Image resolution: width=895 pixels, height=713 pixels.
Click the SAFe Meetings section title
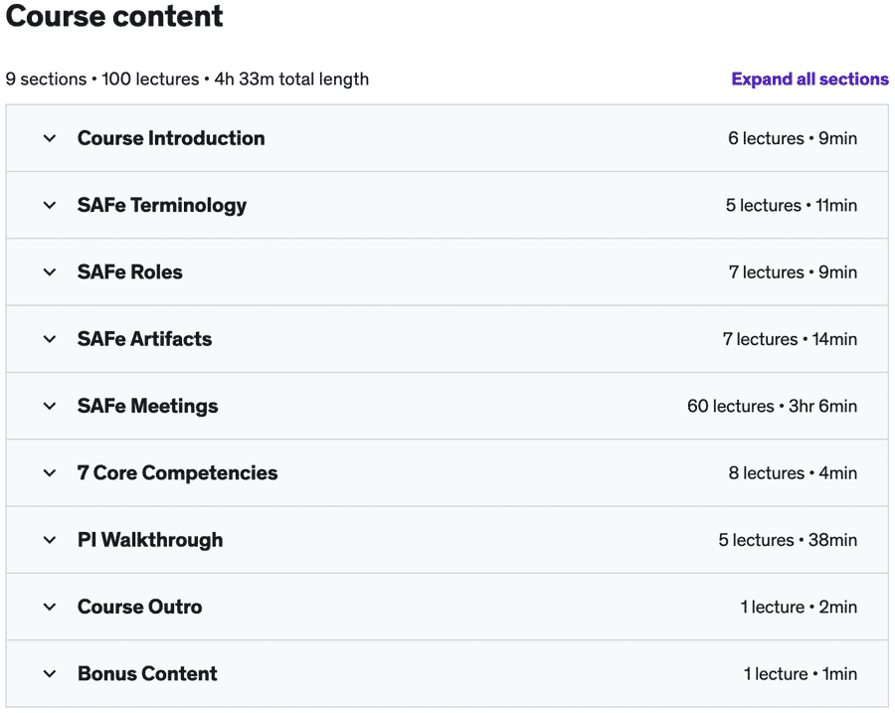147,407
